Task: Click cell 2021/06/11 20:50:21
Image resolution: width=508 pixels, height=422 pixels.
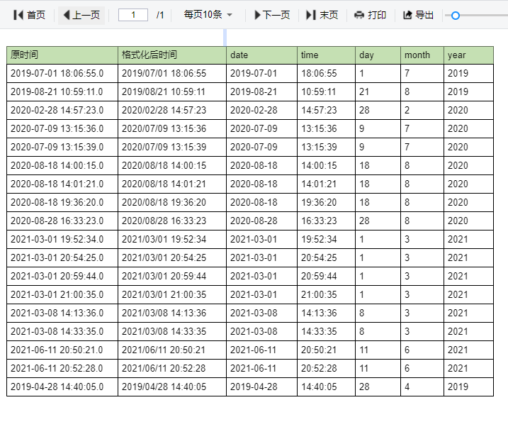Action: click(172, 350)
